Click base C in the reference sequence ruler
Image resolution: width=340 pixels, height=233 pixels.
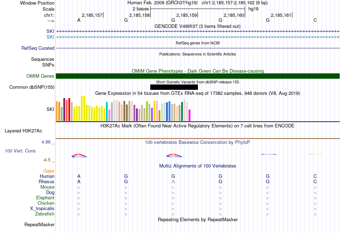[315, 20]
